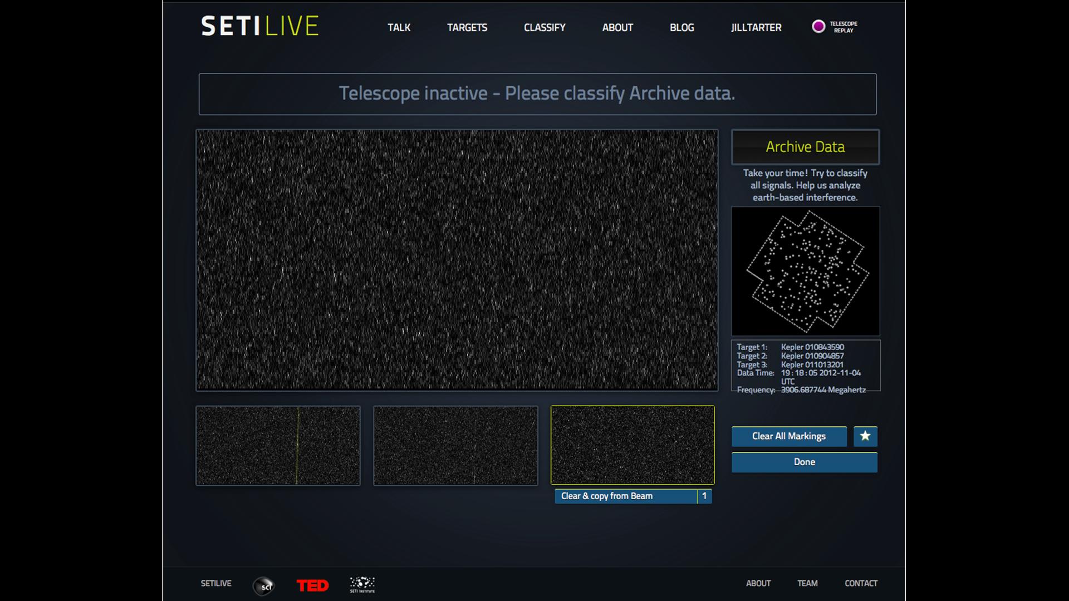Open the TALK menu item
Screen dimensions: 1069x601
(x=399, y=27)
